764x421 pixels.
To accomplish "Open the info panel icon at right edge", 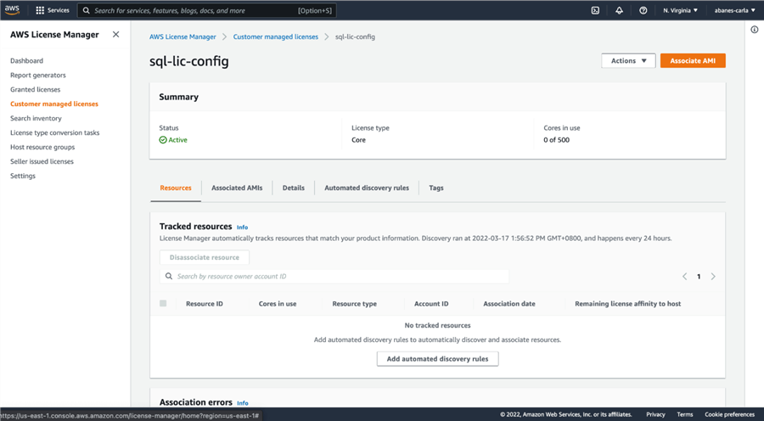I will tap(754, 30).
